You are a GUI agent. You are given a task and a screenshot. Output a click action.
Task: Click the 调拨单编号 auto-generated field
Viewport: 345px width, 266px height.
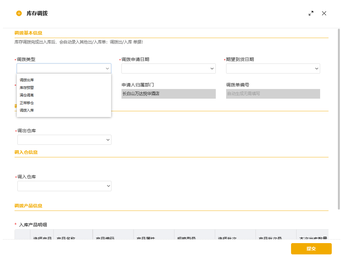coord(273,94)
